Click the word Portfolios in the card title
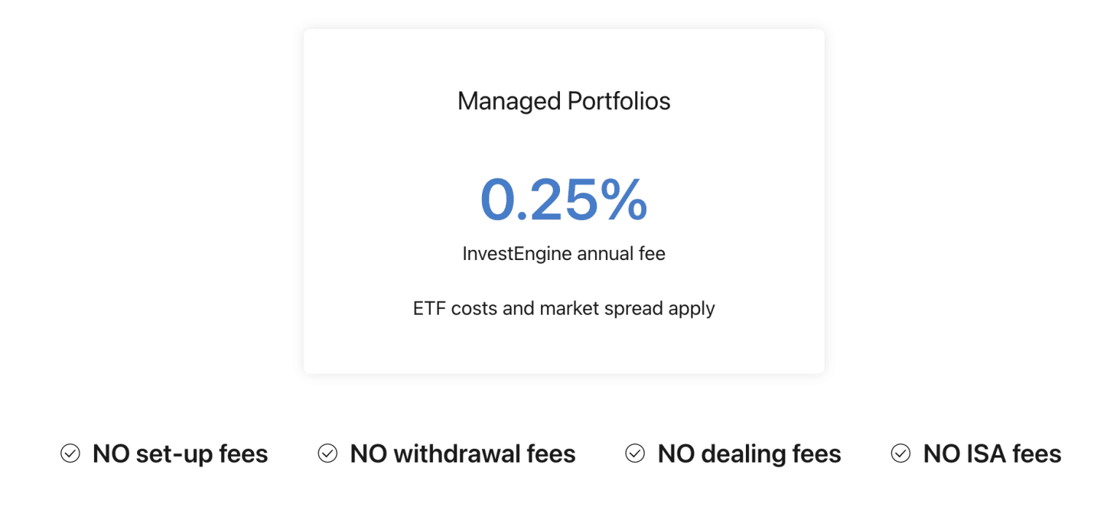 [618, 101]
